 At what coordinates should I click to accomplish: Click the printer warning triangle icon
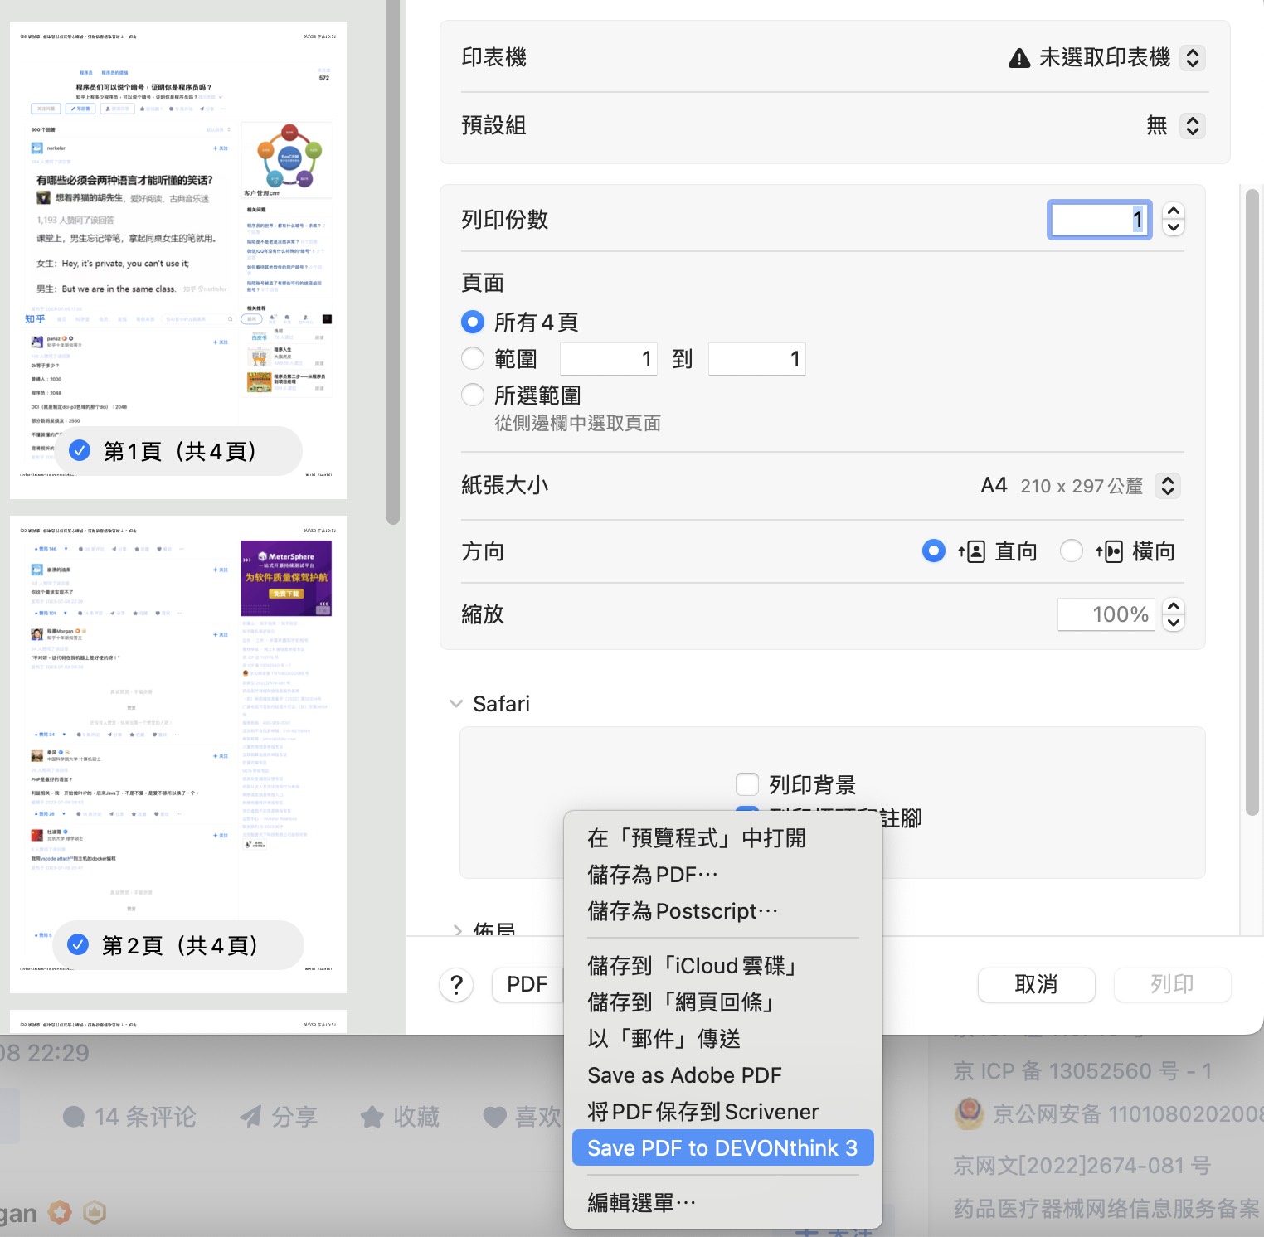click(x=1018, y=58)
